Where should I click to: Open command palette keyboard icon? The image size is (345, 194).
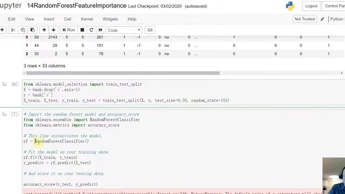[x=150, y=30]
